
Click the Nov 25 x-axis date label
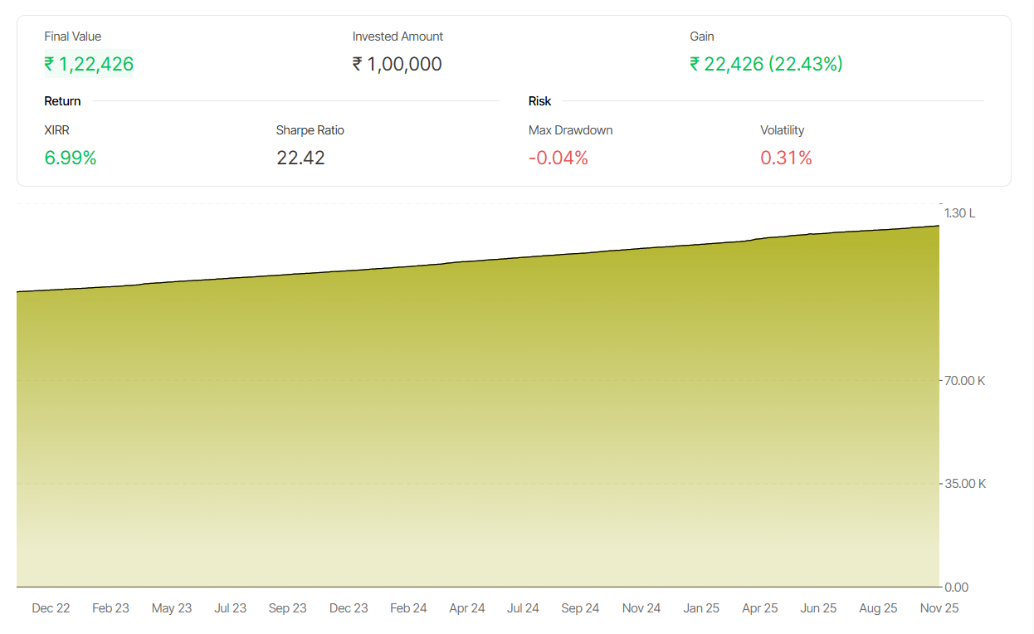pos(939,608)
